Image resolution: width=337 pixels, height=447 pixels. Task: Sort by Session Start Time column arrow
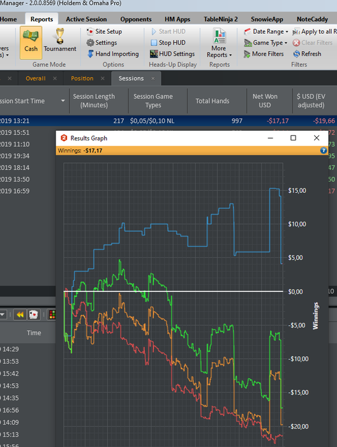pyautogui.click(x=63, y=101)
